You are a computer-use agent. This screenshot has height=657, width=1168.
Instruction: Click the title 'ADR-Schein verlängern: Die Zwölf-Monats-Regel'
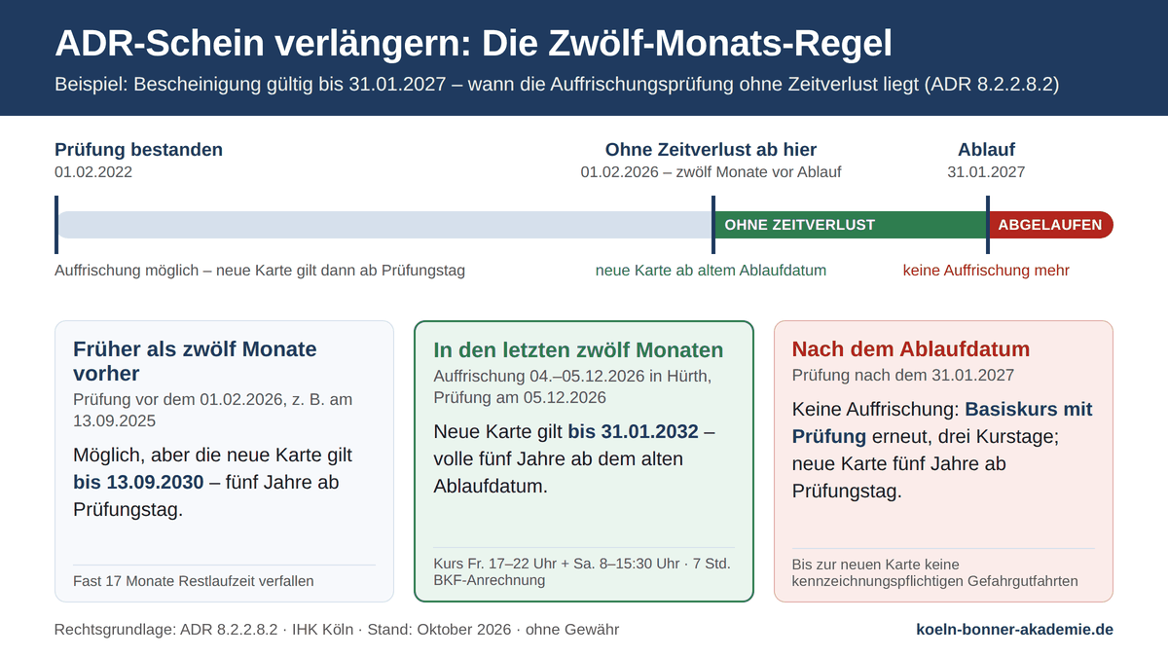[473, 44]
